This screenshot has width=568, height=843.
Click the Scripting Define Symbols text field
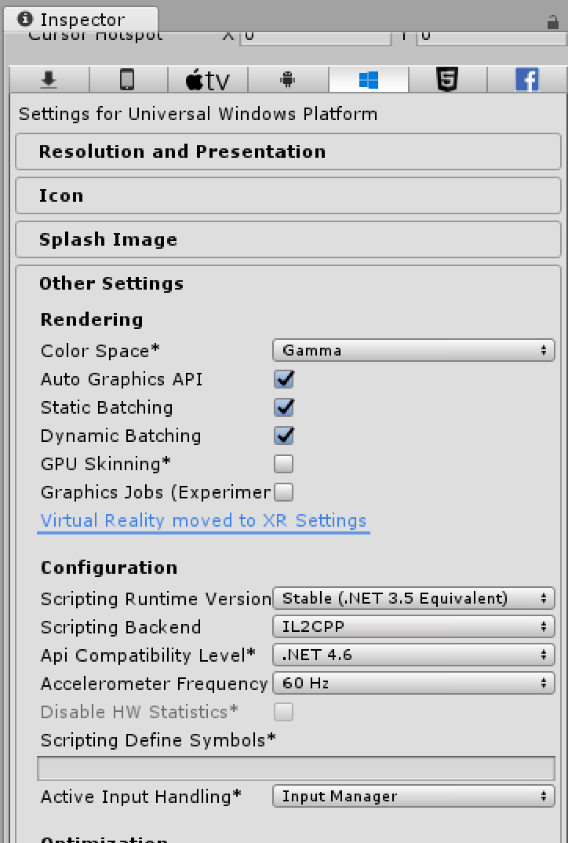(x=296, y=768)
